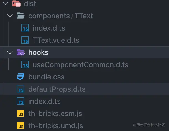The image size is (169, 131).
Task: Collapse the dist folder chevron
Action: [x=6, y=3]
